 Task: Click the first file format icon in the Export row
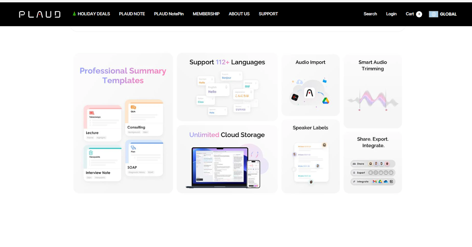pos(371,173)
